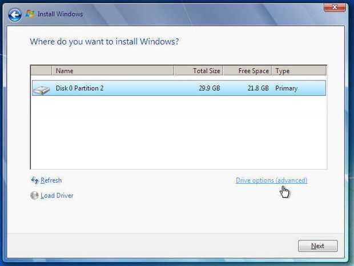Sort by the Type column header
The width and height of the screenshot is (354, 266).
click(x=299, y=71)
